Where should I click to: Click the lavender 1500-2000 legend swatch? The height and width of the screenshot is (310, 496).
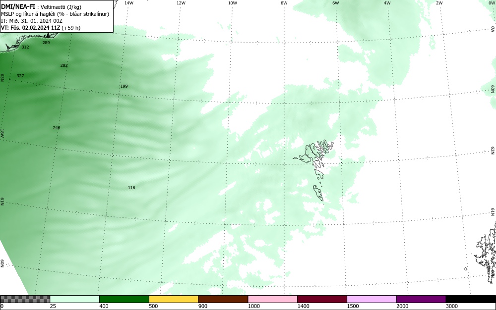372,299
